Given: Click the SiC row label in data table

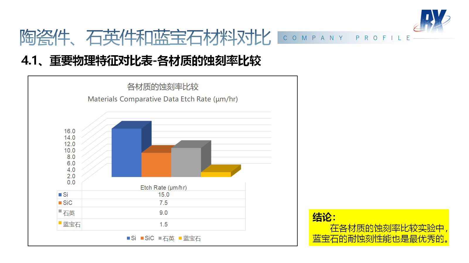Looking at the screenshot, I should coord(67,203).
